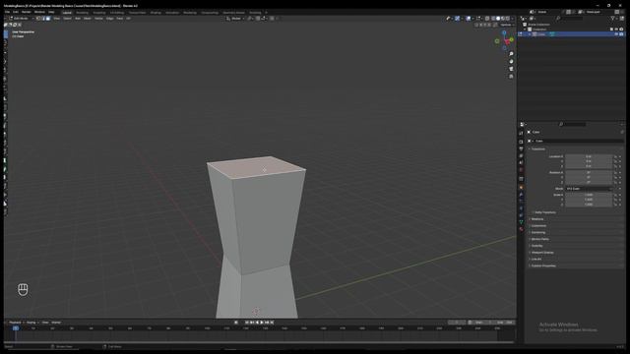Toggle proportional editing in header

pyautogui.click(x=272, y=19)
